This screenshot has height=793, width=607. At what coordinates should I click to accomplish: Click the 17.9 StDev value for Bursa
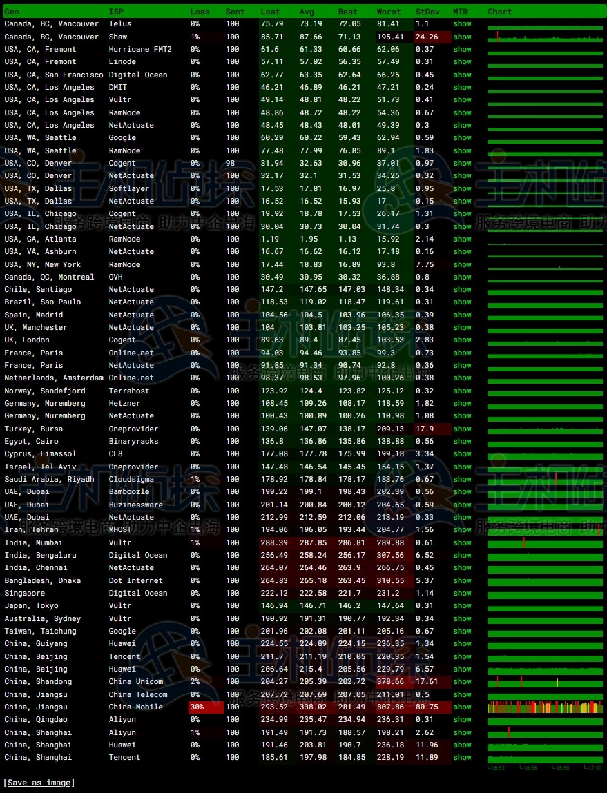coord(425,429)
